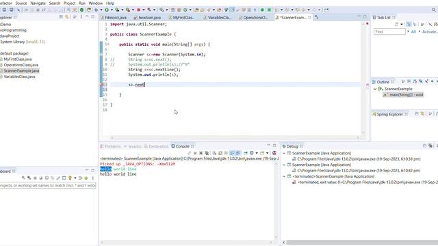Switch to howSum.java editor tab
Image resolution: width=438 pixels, height=246 pixels.
pyautogui.click(x=148, y=17)
